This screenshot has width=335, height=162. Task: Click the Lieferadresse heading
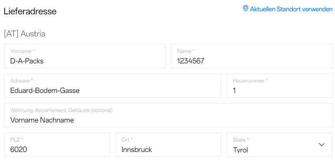coord(30,11)
